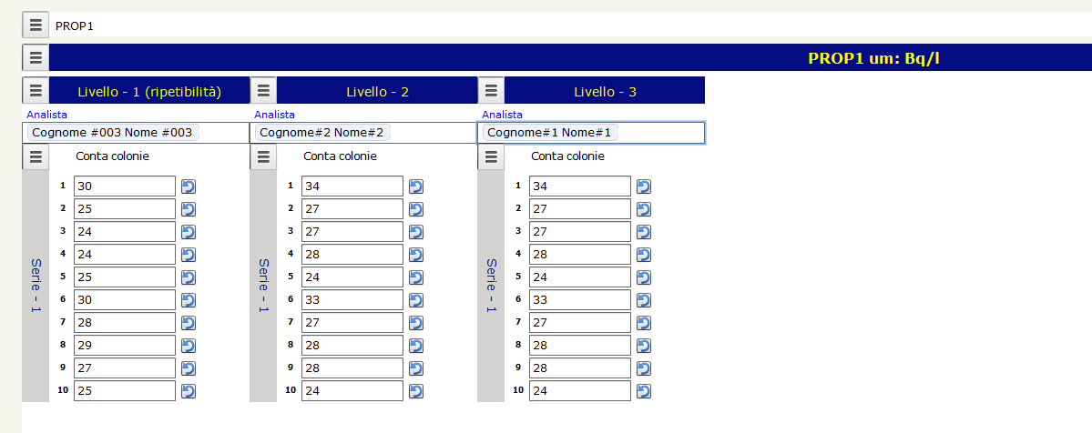Image resolution: width=1092 pixels, height=433 pixels.
Task: Open the menu icon for Livello - 3
Action: 491,91
